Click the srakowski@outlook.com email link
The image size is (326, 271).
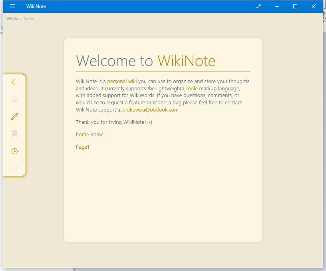click(151, 110)
